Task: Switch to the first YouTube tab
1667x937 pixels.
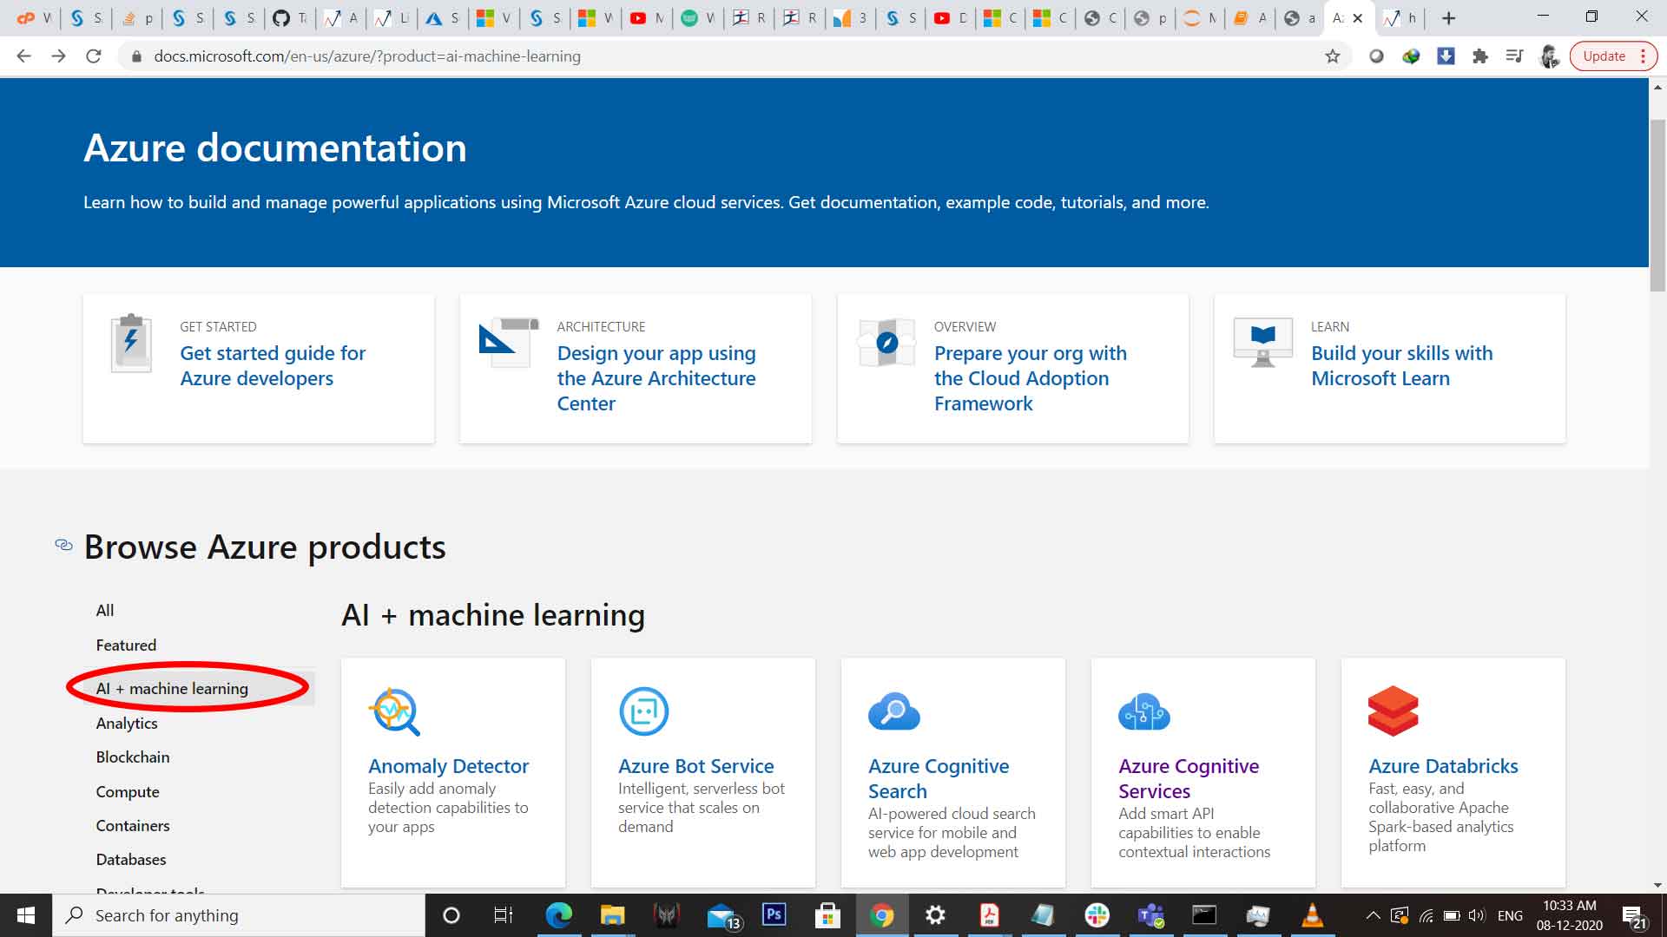Action: click(648, 18)
